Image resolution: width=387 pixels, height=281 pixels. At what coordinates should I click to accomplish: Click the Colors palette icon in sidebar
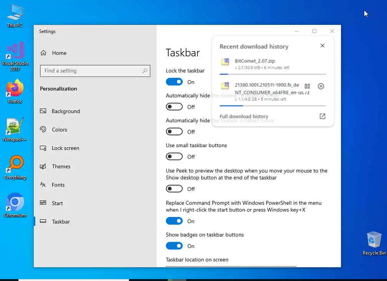pos(43,130)
